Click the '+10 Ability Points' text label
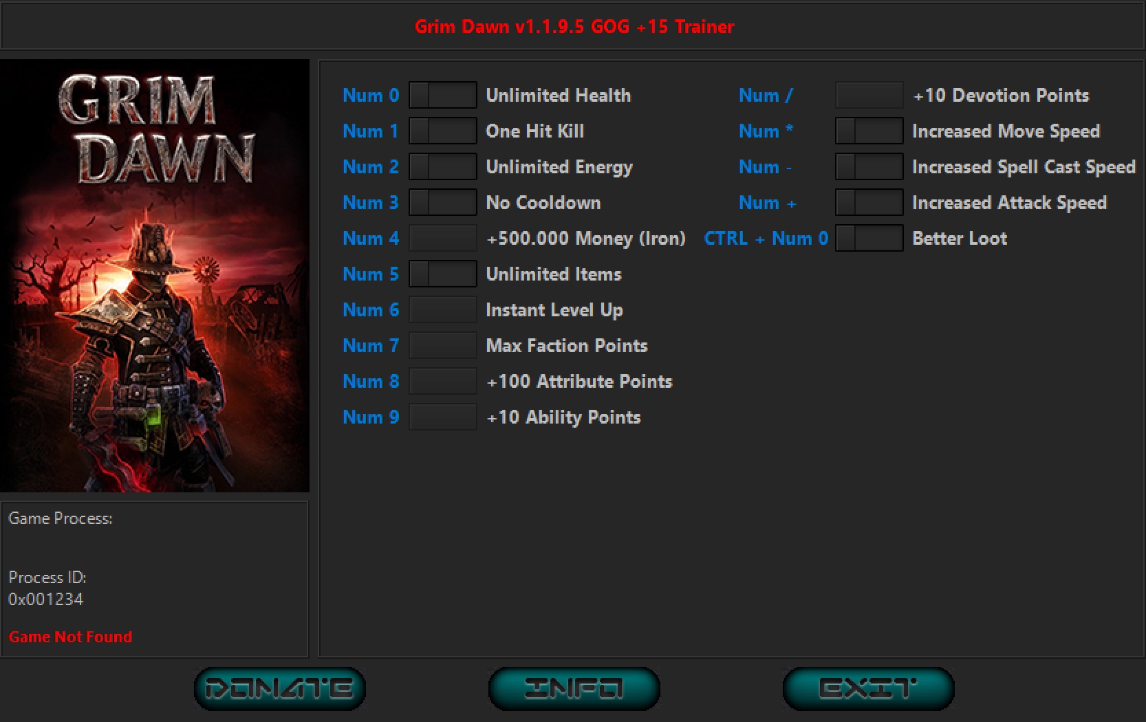Viewport: 1146px width, 722px height. coord(563,417)
